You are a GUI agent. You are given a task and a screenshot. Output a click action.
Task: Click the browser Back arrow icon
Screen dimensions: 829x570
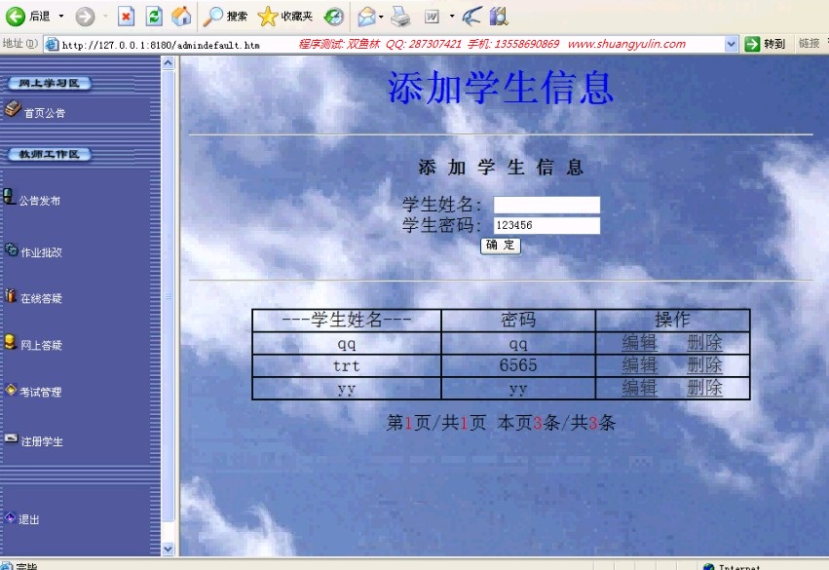point(17,16)
